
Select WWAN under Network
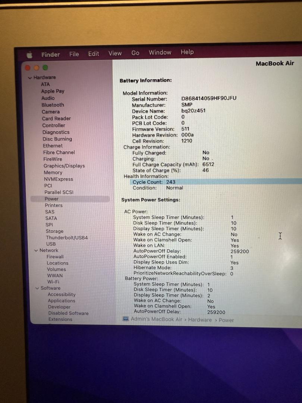55,275
